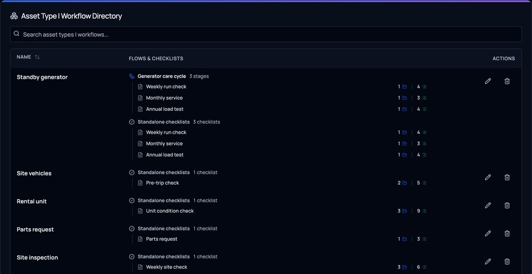Click the list icon on Weekly site check row
532x274 pixels.
coord(424,267)
